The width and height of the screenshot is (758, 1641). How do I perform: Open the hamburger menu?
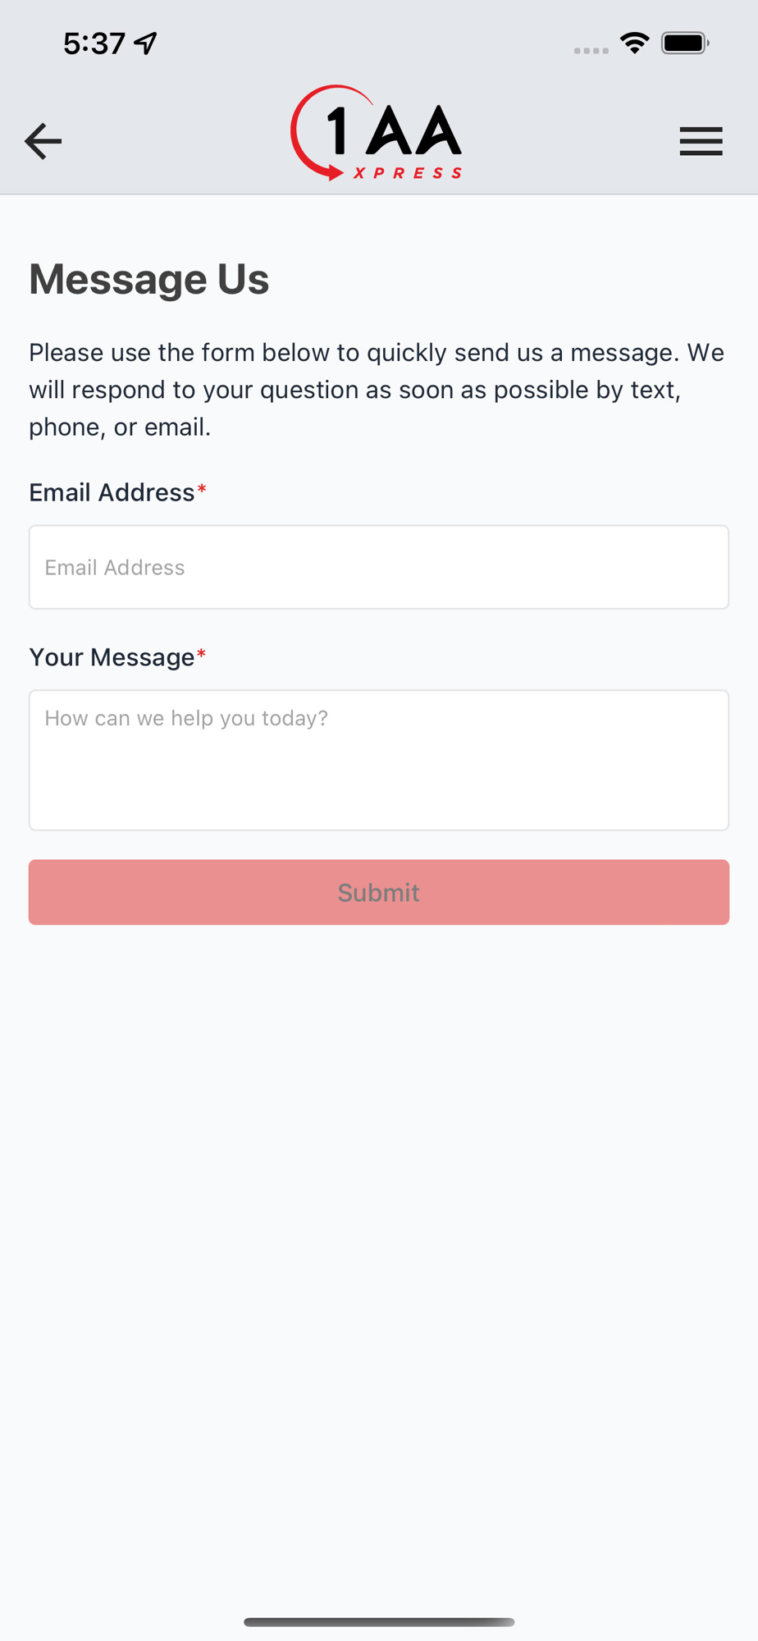point(701,141)
